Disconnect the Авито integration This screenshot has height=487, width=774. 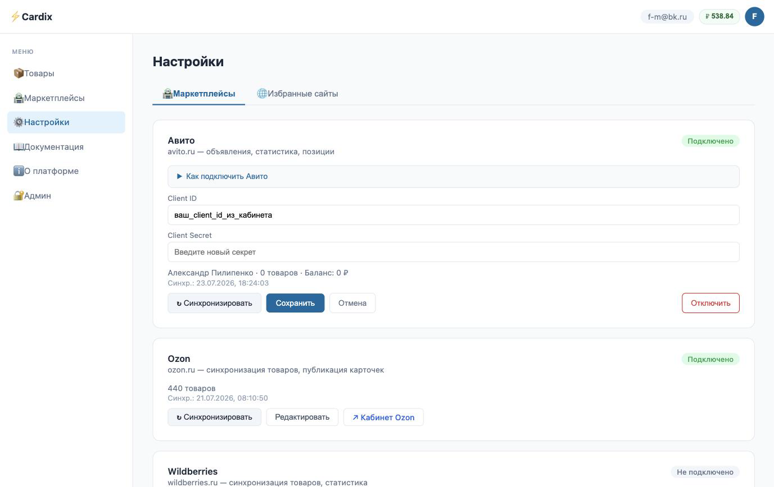(x=710, y=303)
